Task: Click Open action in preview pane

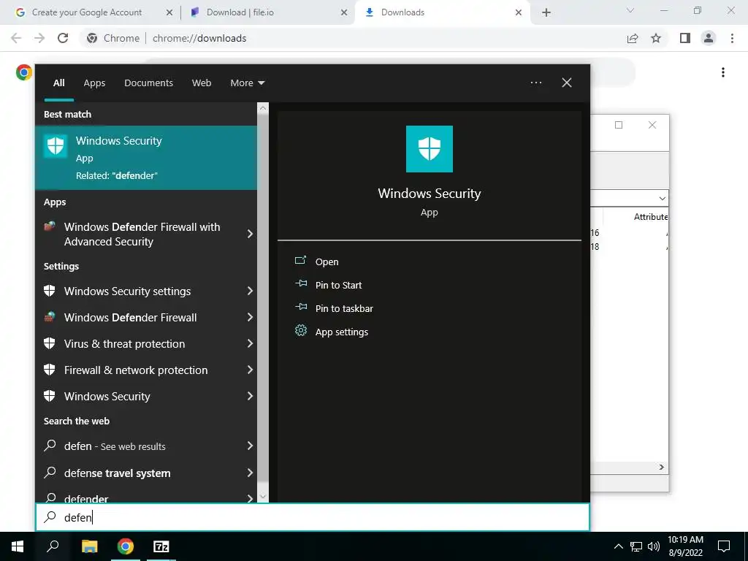Action: (x=327, y=262)
